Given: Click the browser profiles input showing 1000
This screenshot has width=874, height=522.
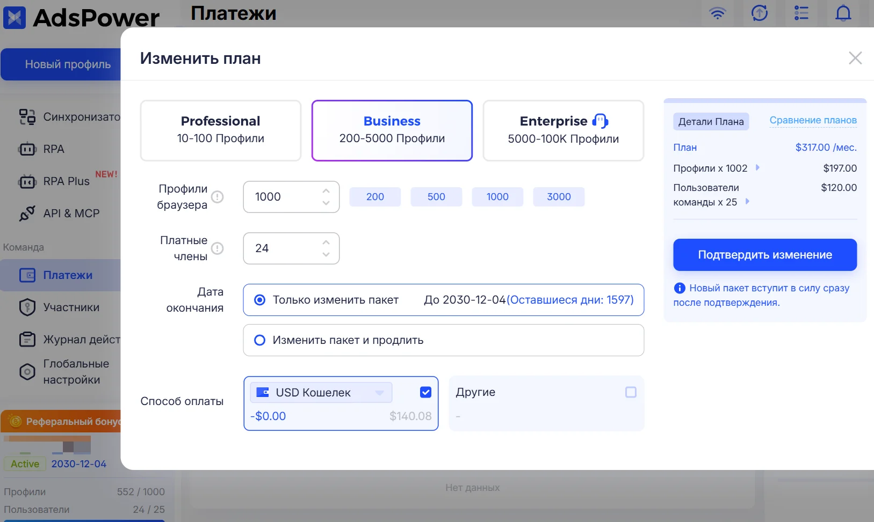Looking at the screenshot, I should tap(291, 197).
